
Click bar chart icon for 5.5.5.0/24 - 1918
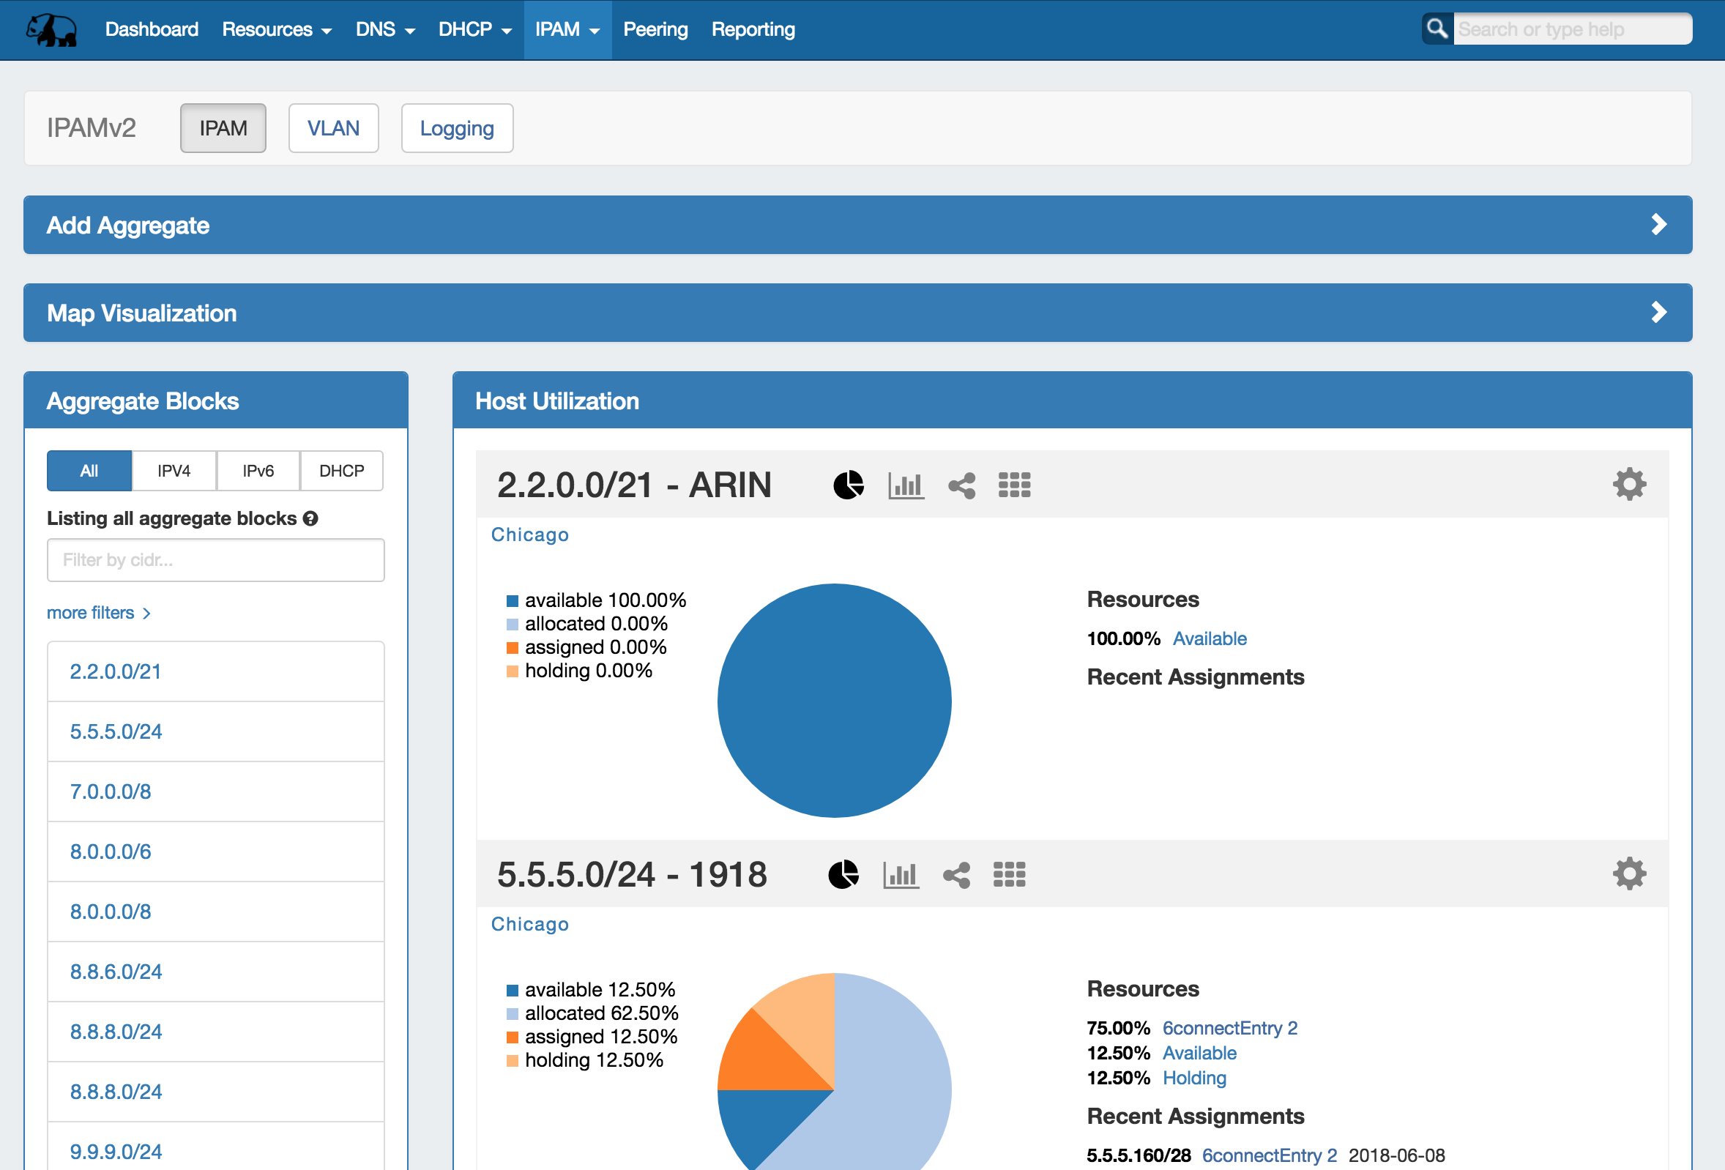click(x=901, y=874)
